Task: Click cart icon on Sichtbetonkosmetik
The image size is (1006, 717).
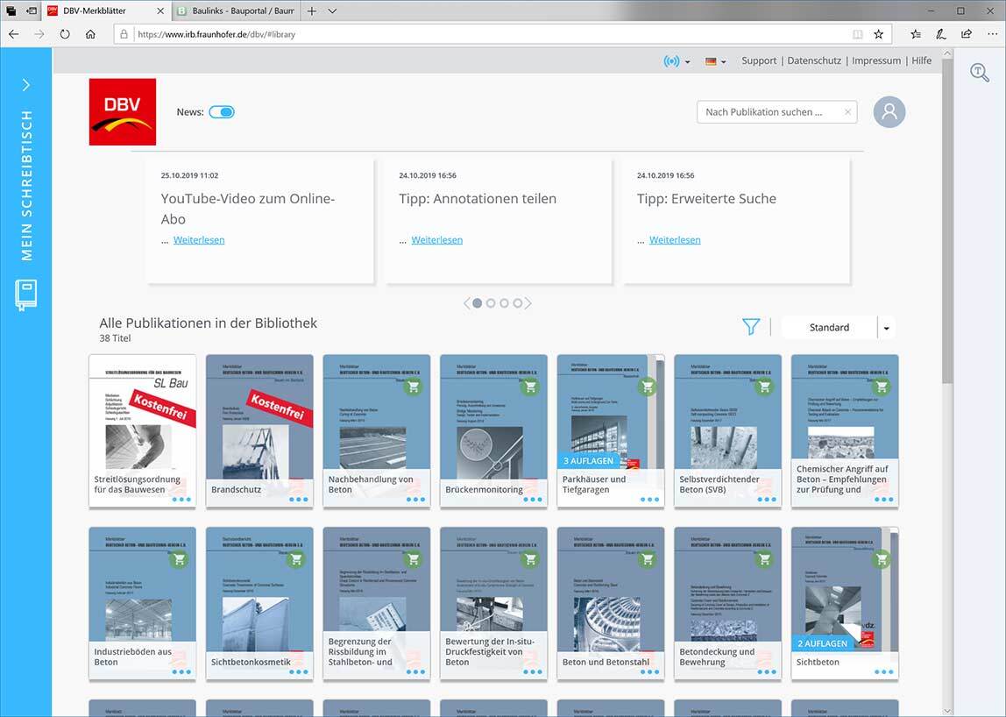Action: 296,560
